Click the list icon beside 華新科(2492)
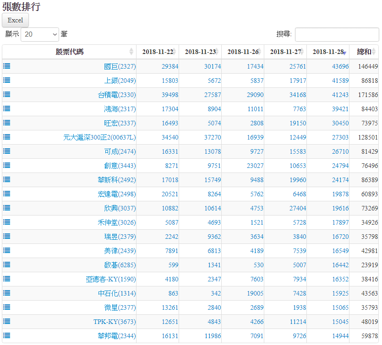Screen dimensions: 382x345 point(7,179)
